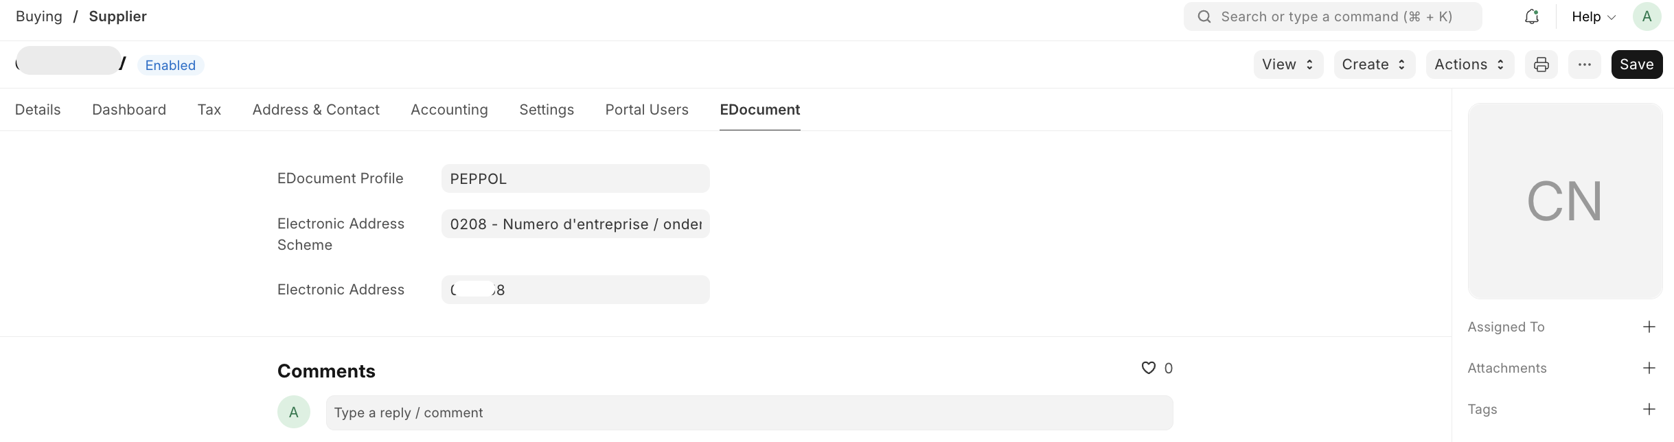Click the Save button
Viewport: 1674px width, 442px height.
point(1636,65)
